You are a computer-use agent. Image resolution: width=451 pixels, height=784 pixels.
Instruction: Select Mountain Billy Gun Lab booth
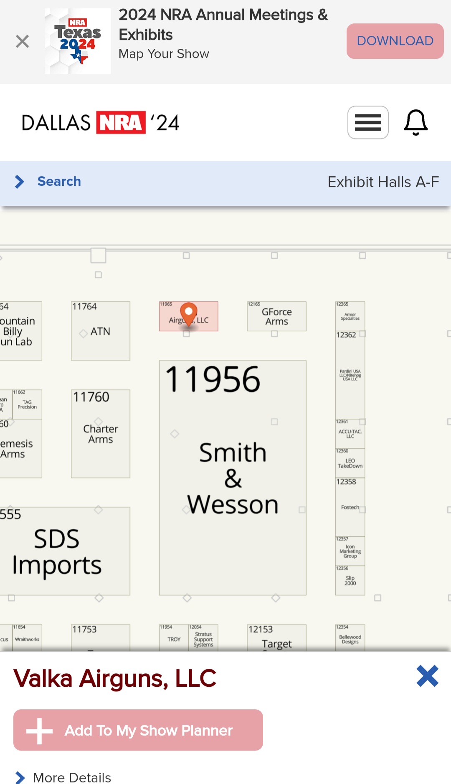tap(21, 331)
